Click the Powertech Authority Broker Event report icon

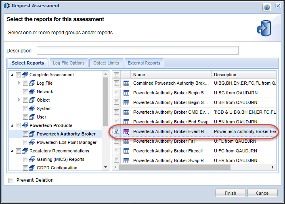(x=126, y=131)
